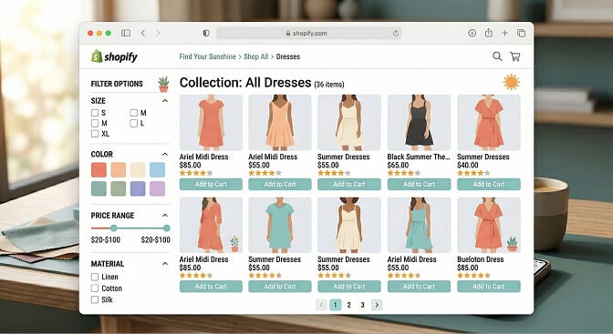This screenshot has width=613, height=334.
Task: Select page 1 in pagination
Action: click(x=335, y=305)
